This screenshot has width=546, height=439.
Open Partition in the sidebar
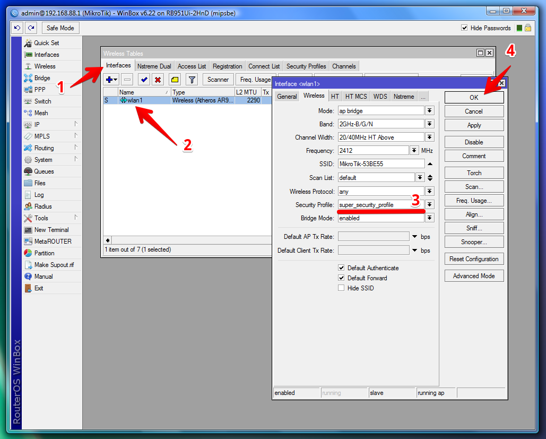coord(44,253)
